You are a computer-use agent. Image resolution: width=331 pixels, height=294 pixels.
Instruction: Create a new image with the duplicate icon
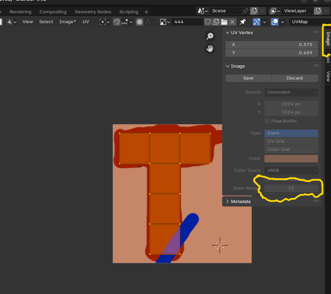216,22
